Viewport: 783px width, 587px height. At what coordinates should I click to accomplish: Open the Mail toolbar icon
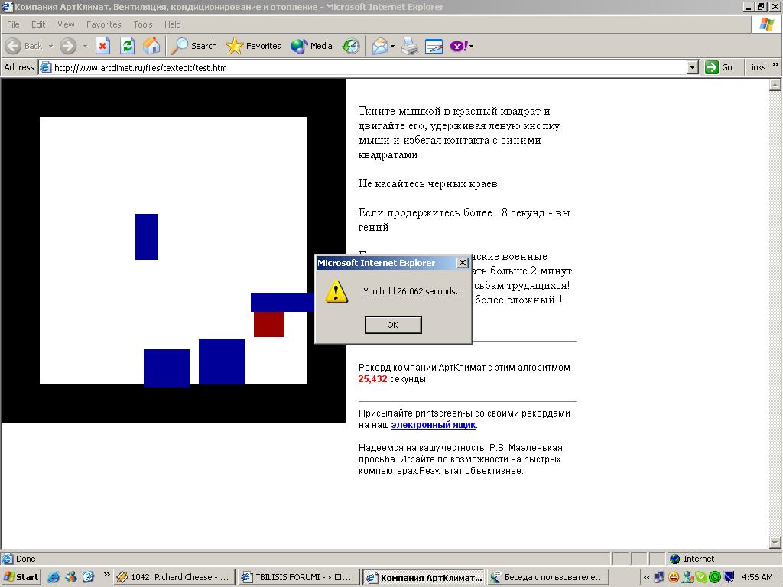tap(379, 46)
